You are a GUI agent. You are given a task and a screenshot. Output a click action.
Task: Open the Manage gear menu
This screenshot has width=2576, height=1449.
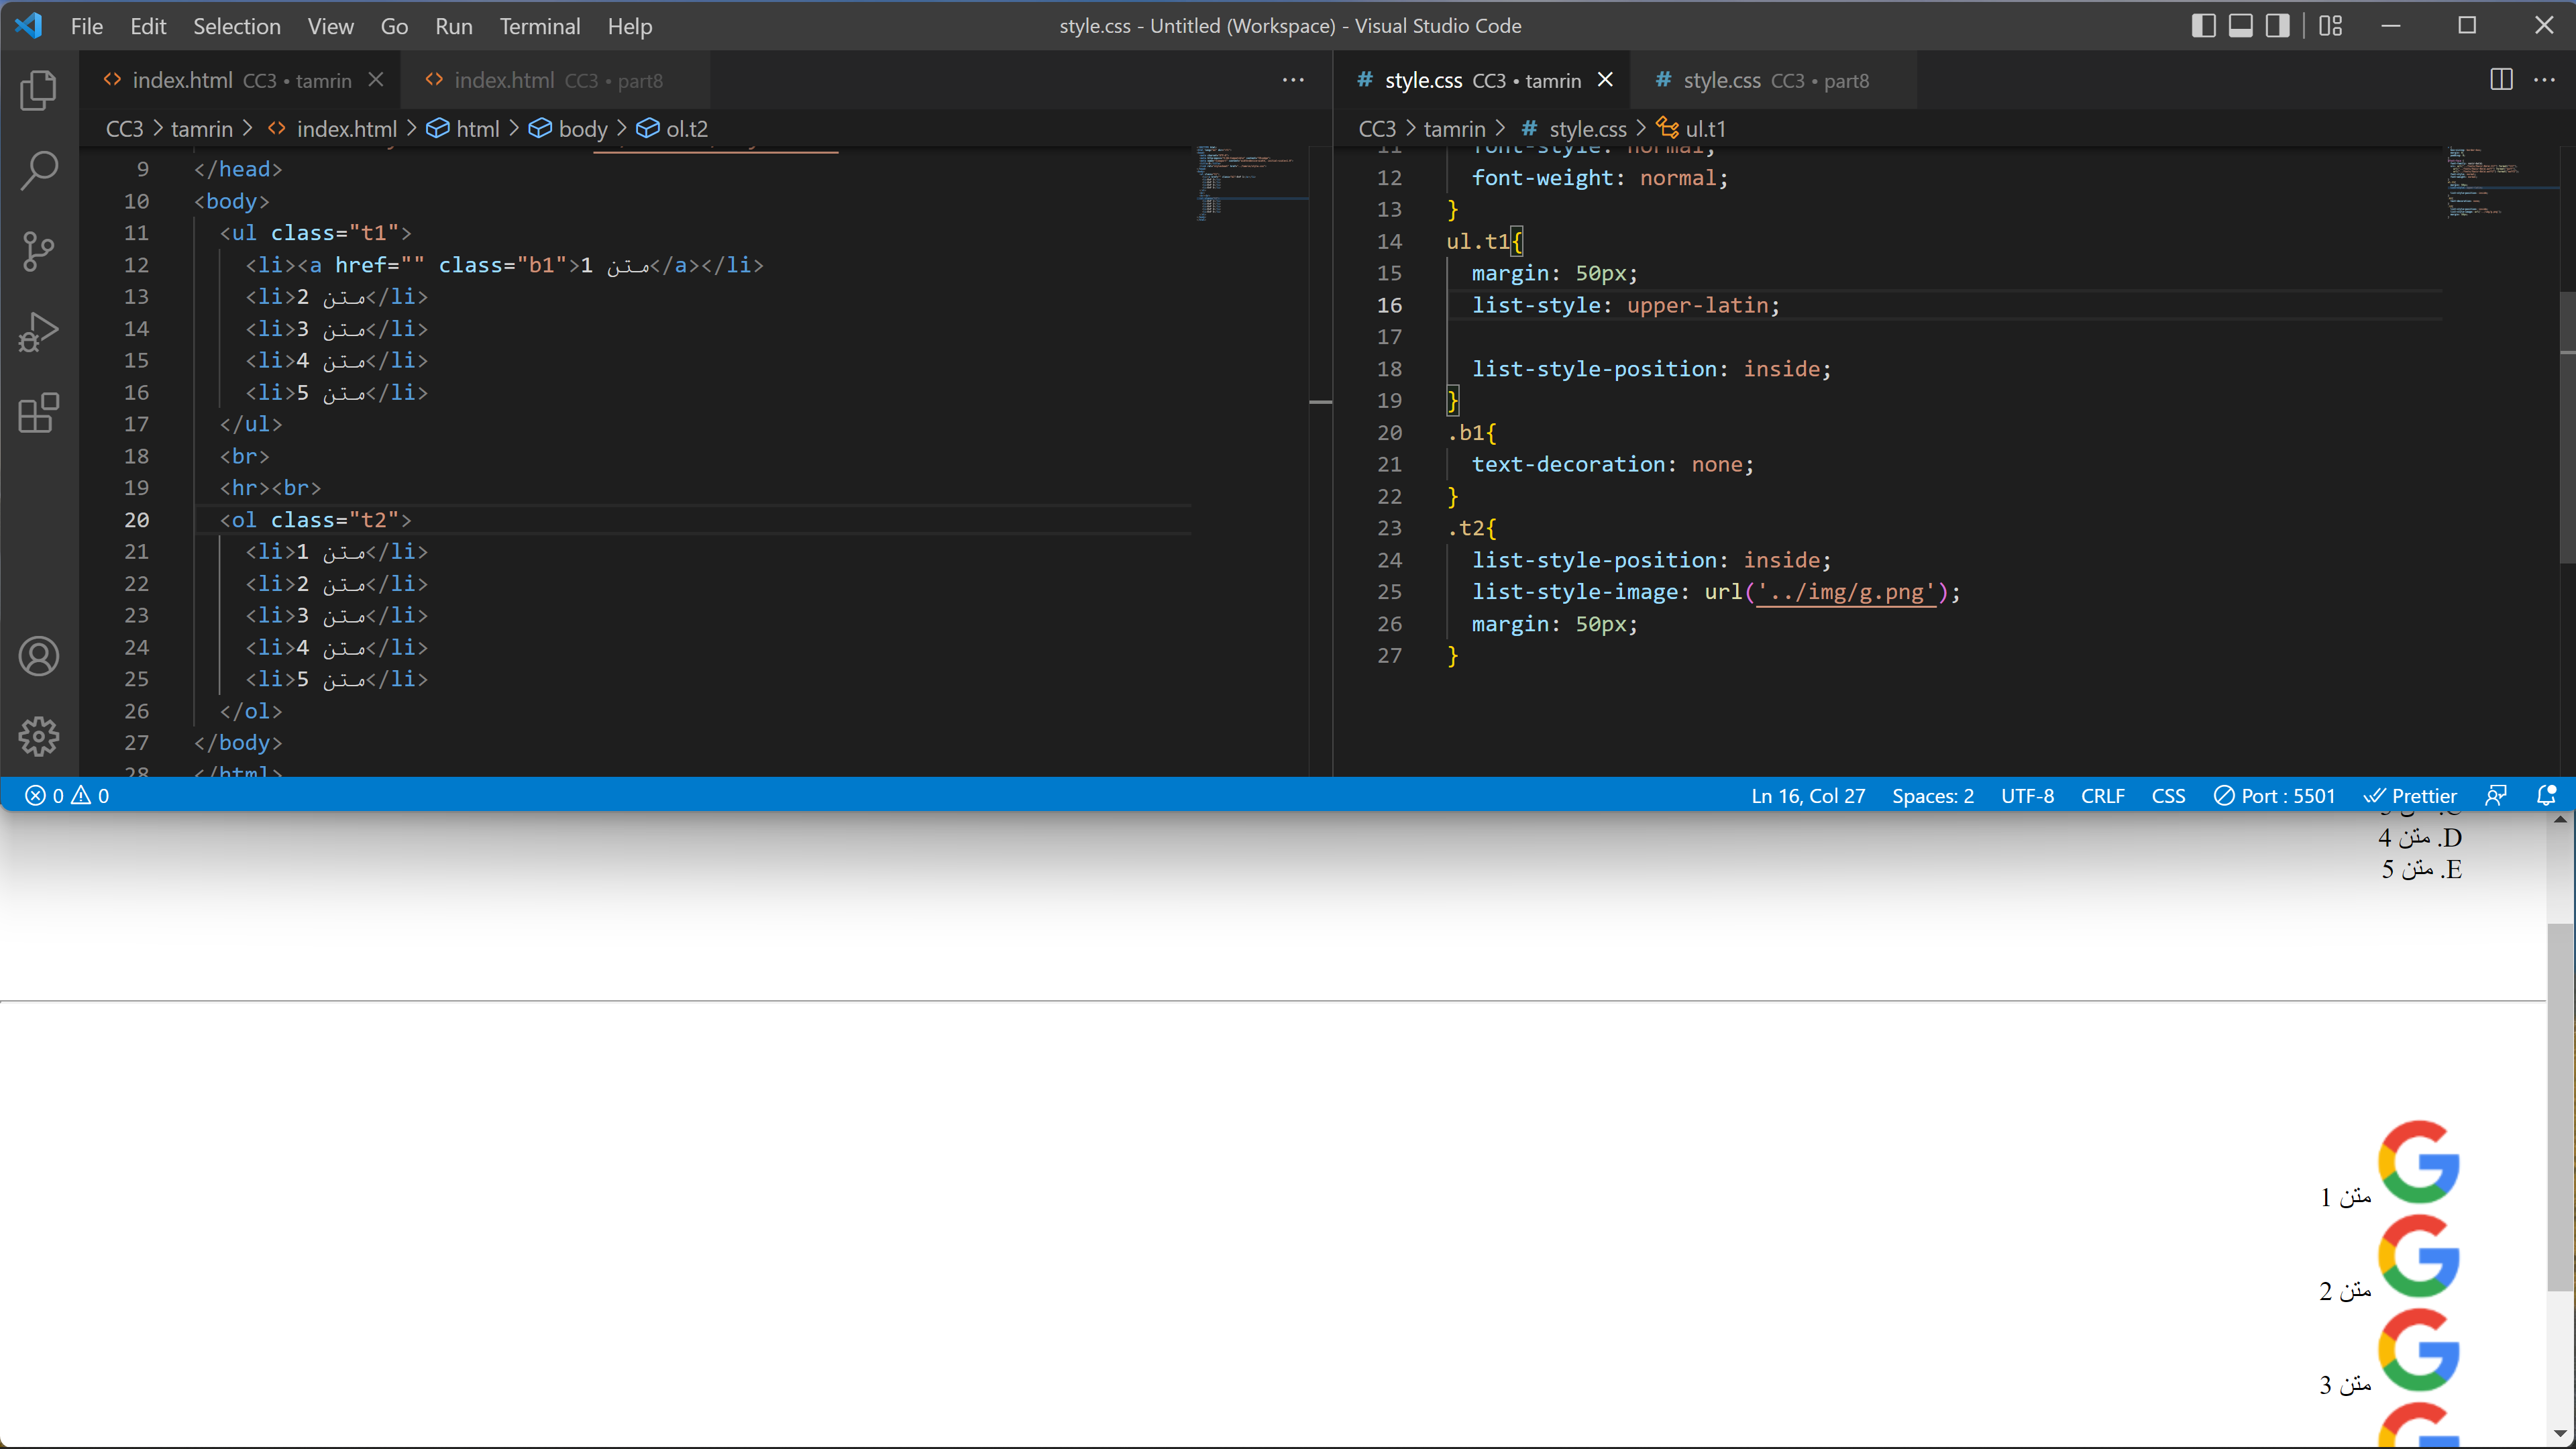click(39, 737)
